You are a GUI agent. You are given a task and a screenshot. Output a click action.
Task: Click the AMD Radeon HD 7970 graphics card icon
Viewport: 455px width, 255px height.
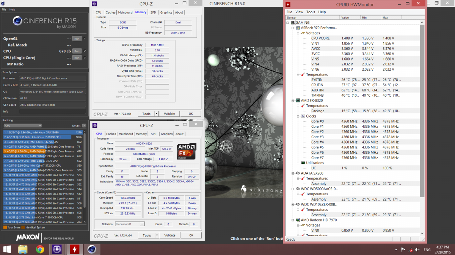coord(298,220)
